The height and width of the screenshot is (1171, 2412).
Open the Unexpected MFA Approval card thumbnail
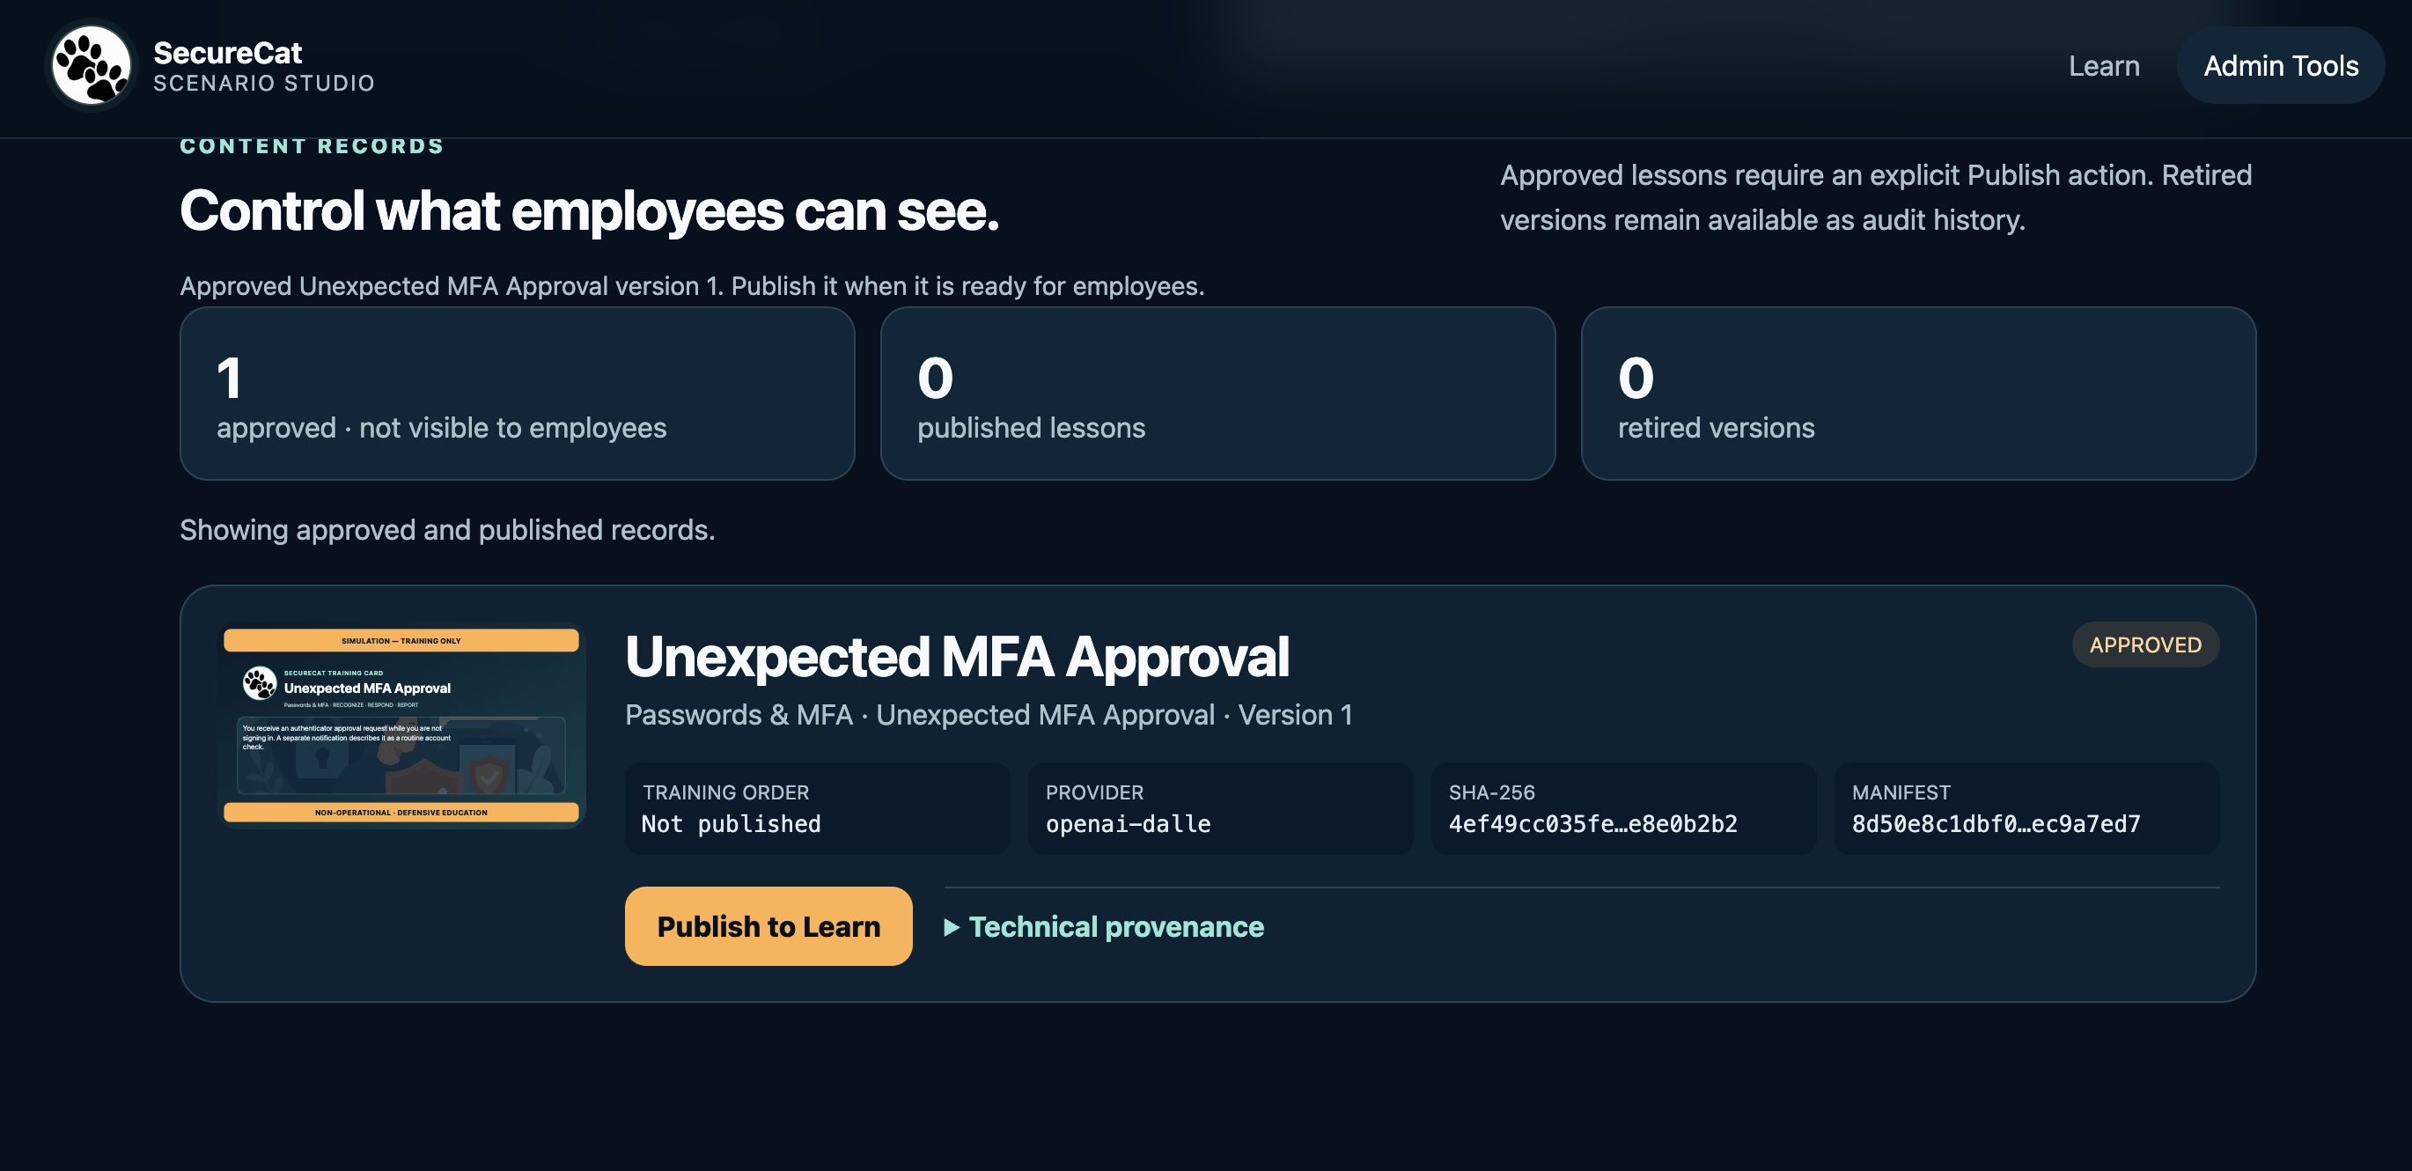pyautogui.click(x=401, y=725)
